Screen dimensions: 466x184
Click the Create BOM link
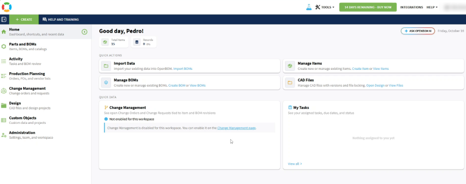pos(177,85)
